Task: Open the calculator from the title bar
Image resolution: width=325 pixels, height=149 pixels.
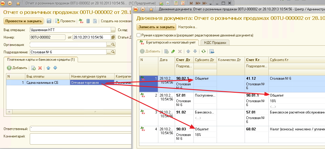Action: click(x=176, y=4)
